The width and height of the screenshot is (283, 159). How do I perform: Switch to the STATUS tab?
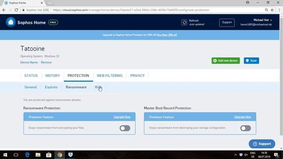point(31,76)
